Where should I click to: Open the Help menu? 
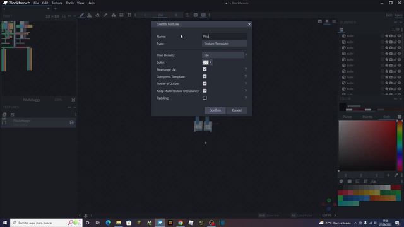(x=91, y=3)
